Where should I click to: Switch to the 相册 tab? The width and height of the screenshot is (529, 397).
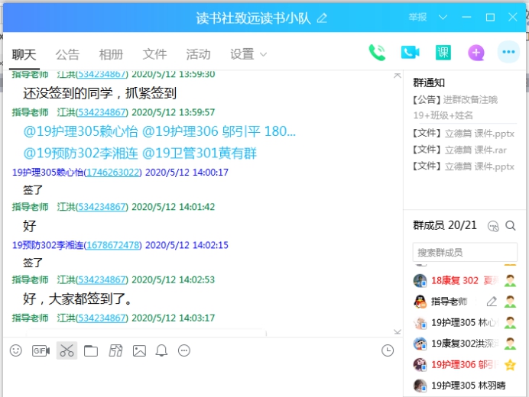[x=111, y=54]
